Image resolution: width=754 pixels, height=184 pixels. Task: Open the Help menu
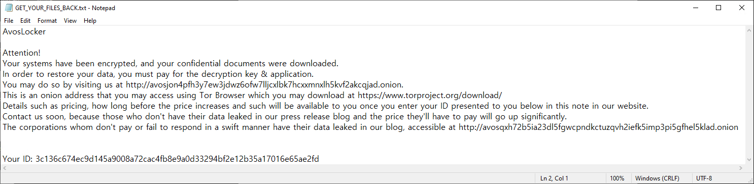point(90,21)
